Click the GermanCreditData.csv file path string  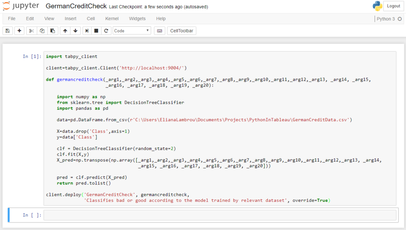coord(239,120)
